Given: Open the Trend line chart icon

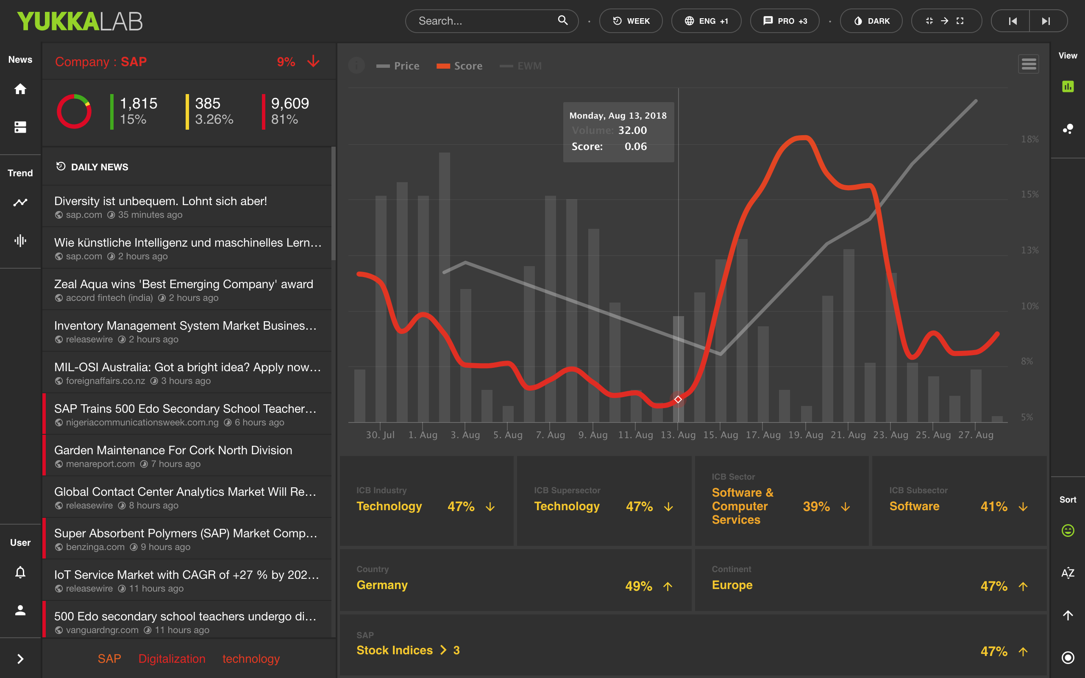Looking at the screenshot, I should pyautogui.click(x=20, y=202).
